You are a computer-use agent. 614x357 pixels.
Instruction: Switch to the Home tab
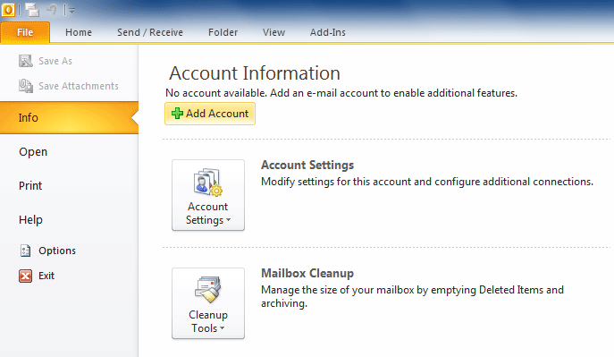click(x=79, y=32)
